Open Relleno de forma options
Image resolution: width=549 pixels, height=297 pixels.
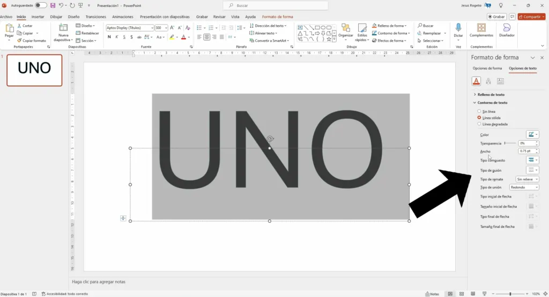[x=389, y=26]
